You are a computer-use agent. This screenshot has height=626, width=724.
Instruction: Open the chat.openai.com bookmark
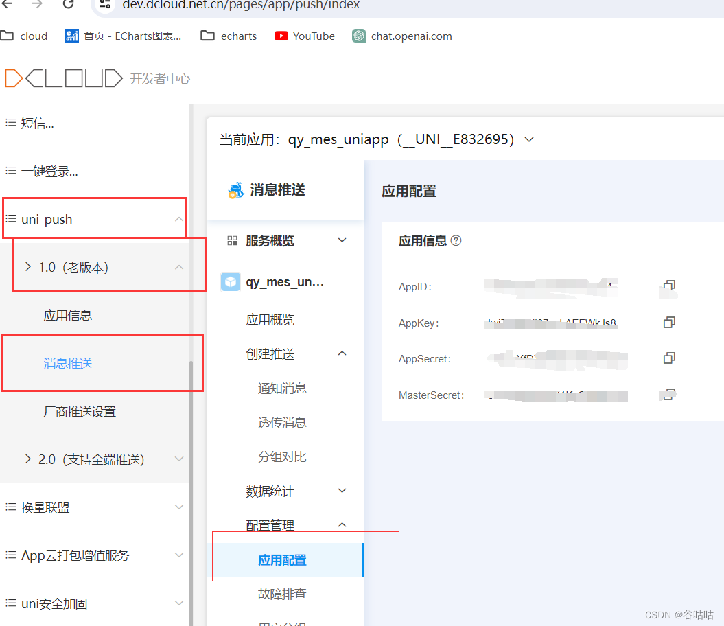[x=402, y=36]
